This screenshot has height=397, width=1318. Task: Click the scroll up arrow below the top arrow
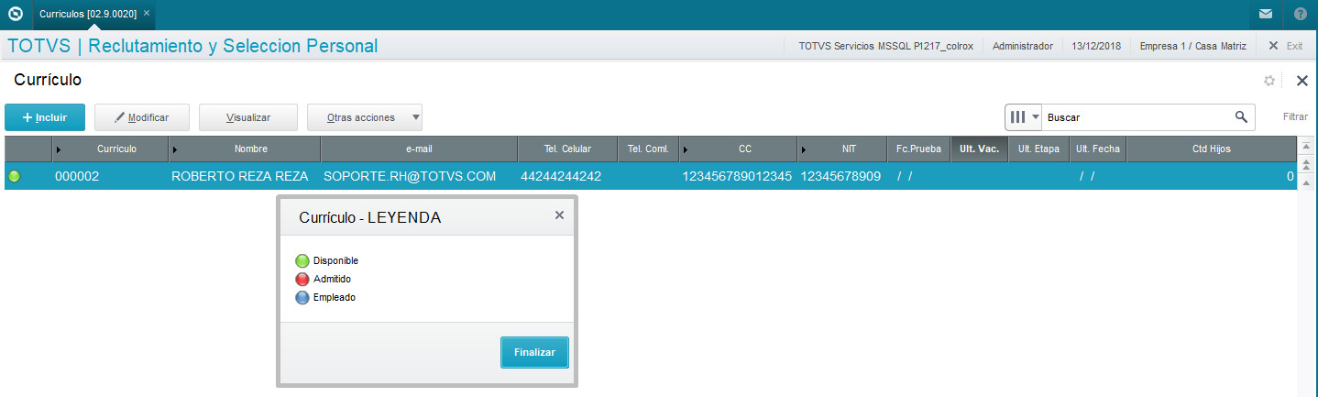click(1307, 163)
